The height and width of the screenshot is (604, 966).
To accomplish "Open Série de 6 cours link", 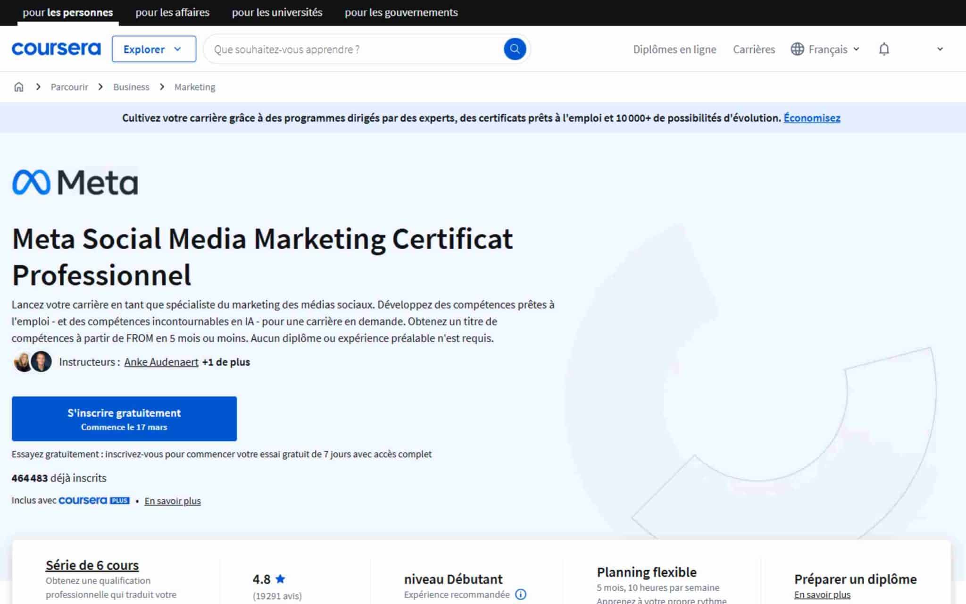I will click(x=92, y=565).
